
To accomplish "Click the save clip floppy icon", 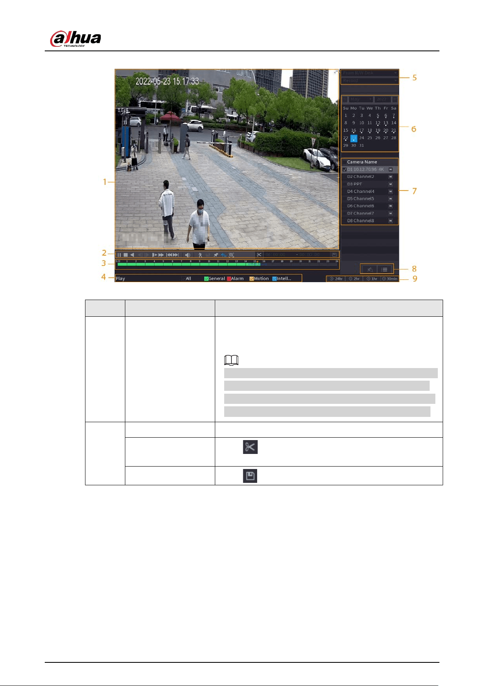I will (x=334, y=255).
